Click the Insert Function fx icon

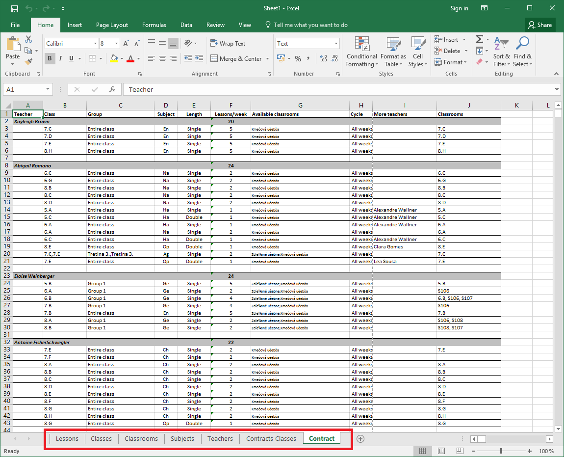click(x=112, y=89)
